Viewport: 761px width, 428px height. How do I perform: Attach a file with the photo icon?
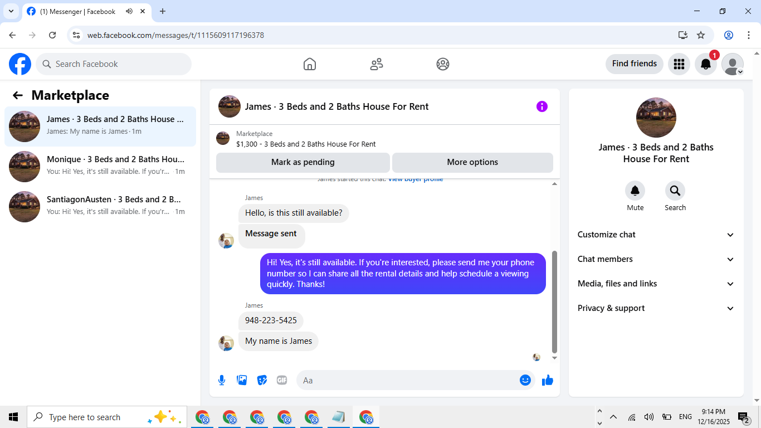click(x=242, y=380)
